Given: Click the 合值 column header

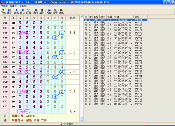Looking at the screenshot, I should (123, 17).
